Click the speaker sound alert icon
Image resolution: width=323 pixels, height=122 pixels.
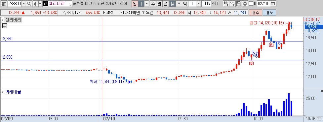pos(35,4)
